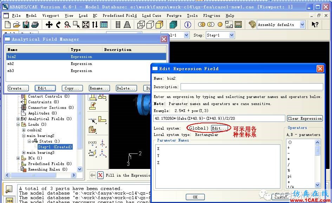332x203 pixels.
Task: Click the Create Datum CSYS tool
Action: (x=103, y=153)
